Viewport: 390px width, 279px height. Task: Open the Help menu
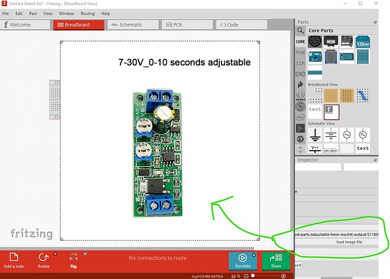pos(106,14)
